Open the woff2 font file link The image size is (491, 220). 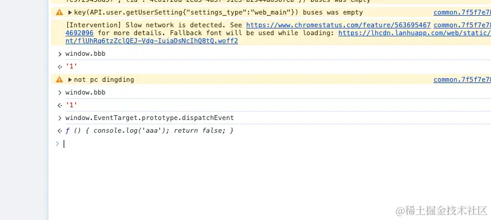152,41
